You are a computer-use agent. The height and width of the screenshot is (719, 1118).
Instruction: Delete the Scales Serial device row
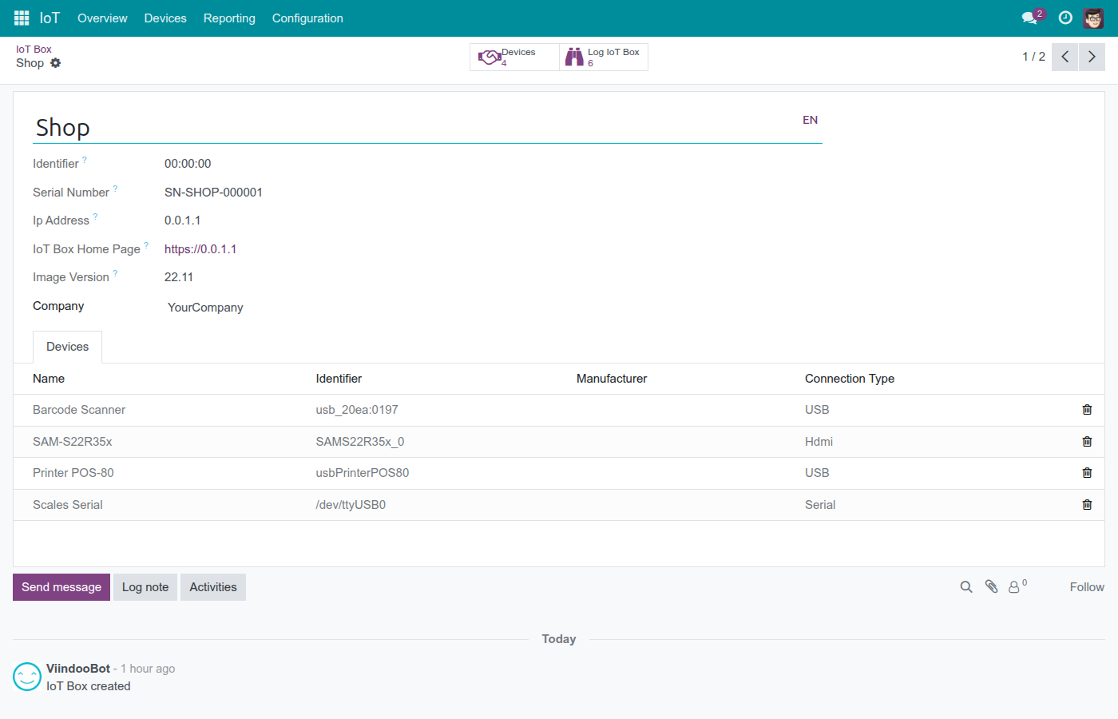point(1087,505)
